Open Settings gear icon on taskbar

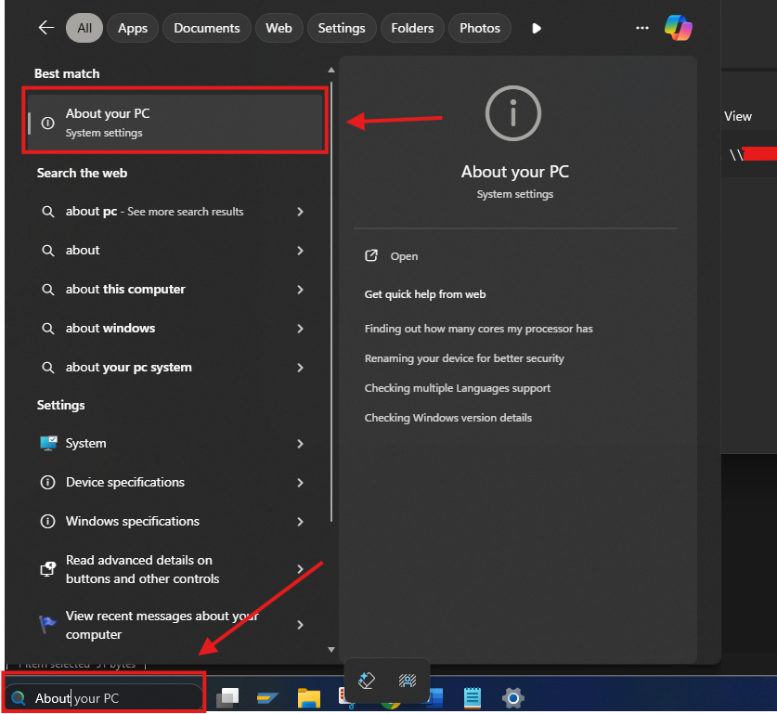tap(512, 697)
